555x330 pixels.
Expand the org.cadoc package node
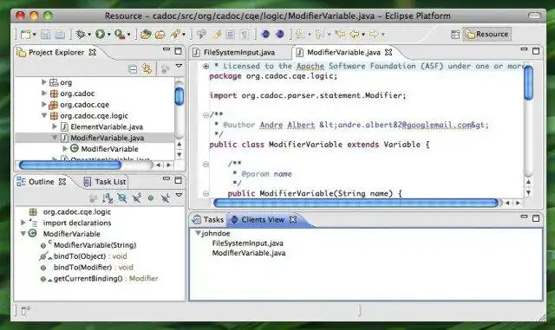44,93
